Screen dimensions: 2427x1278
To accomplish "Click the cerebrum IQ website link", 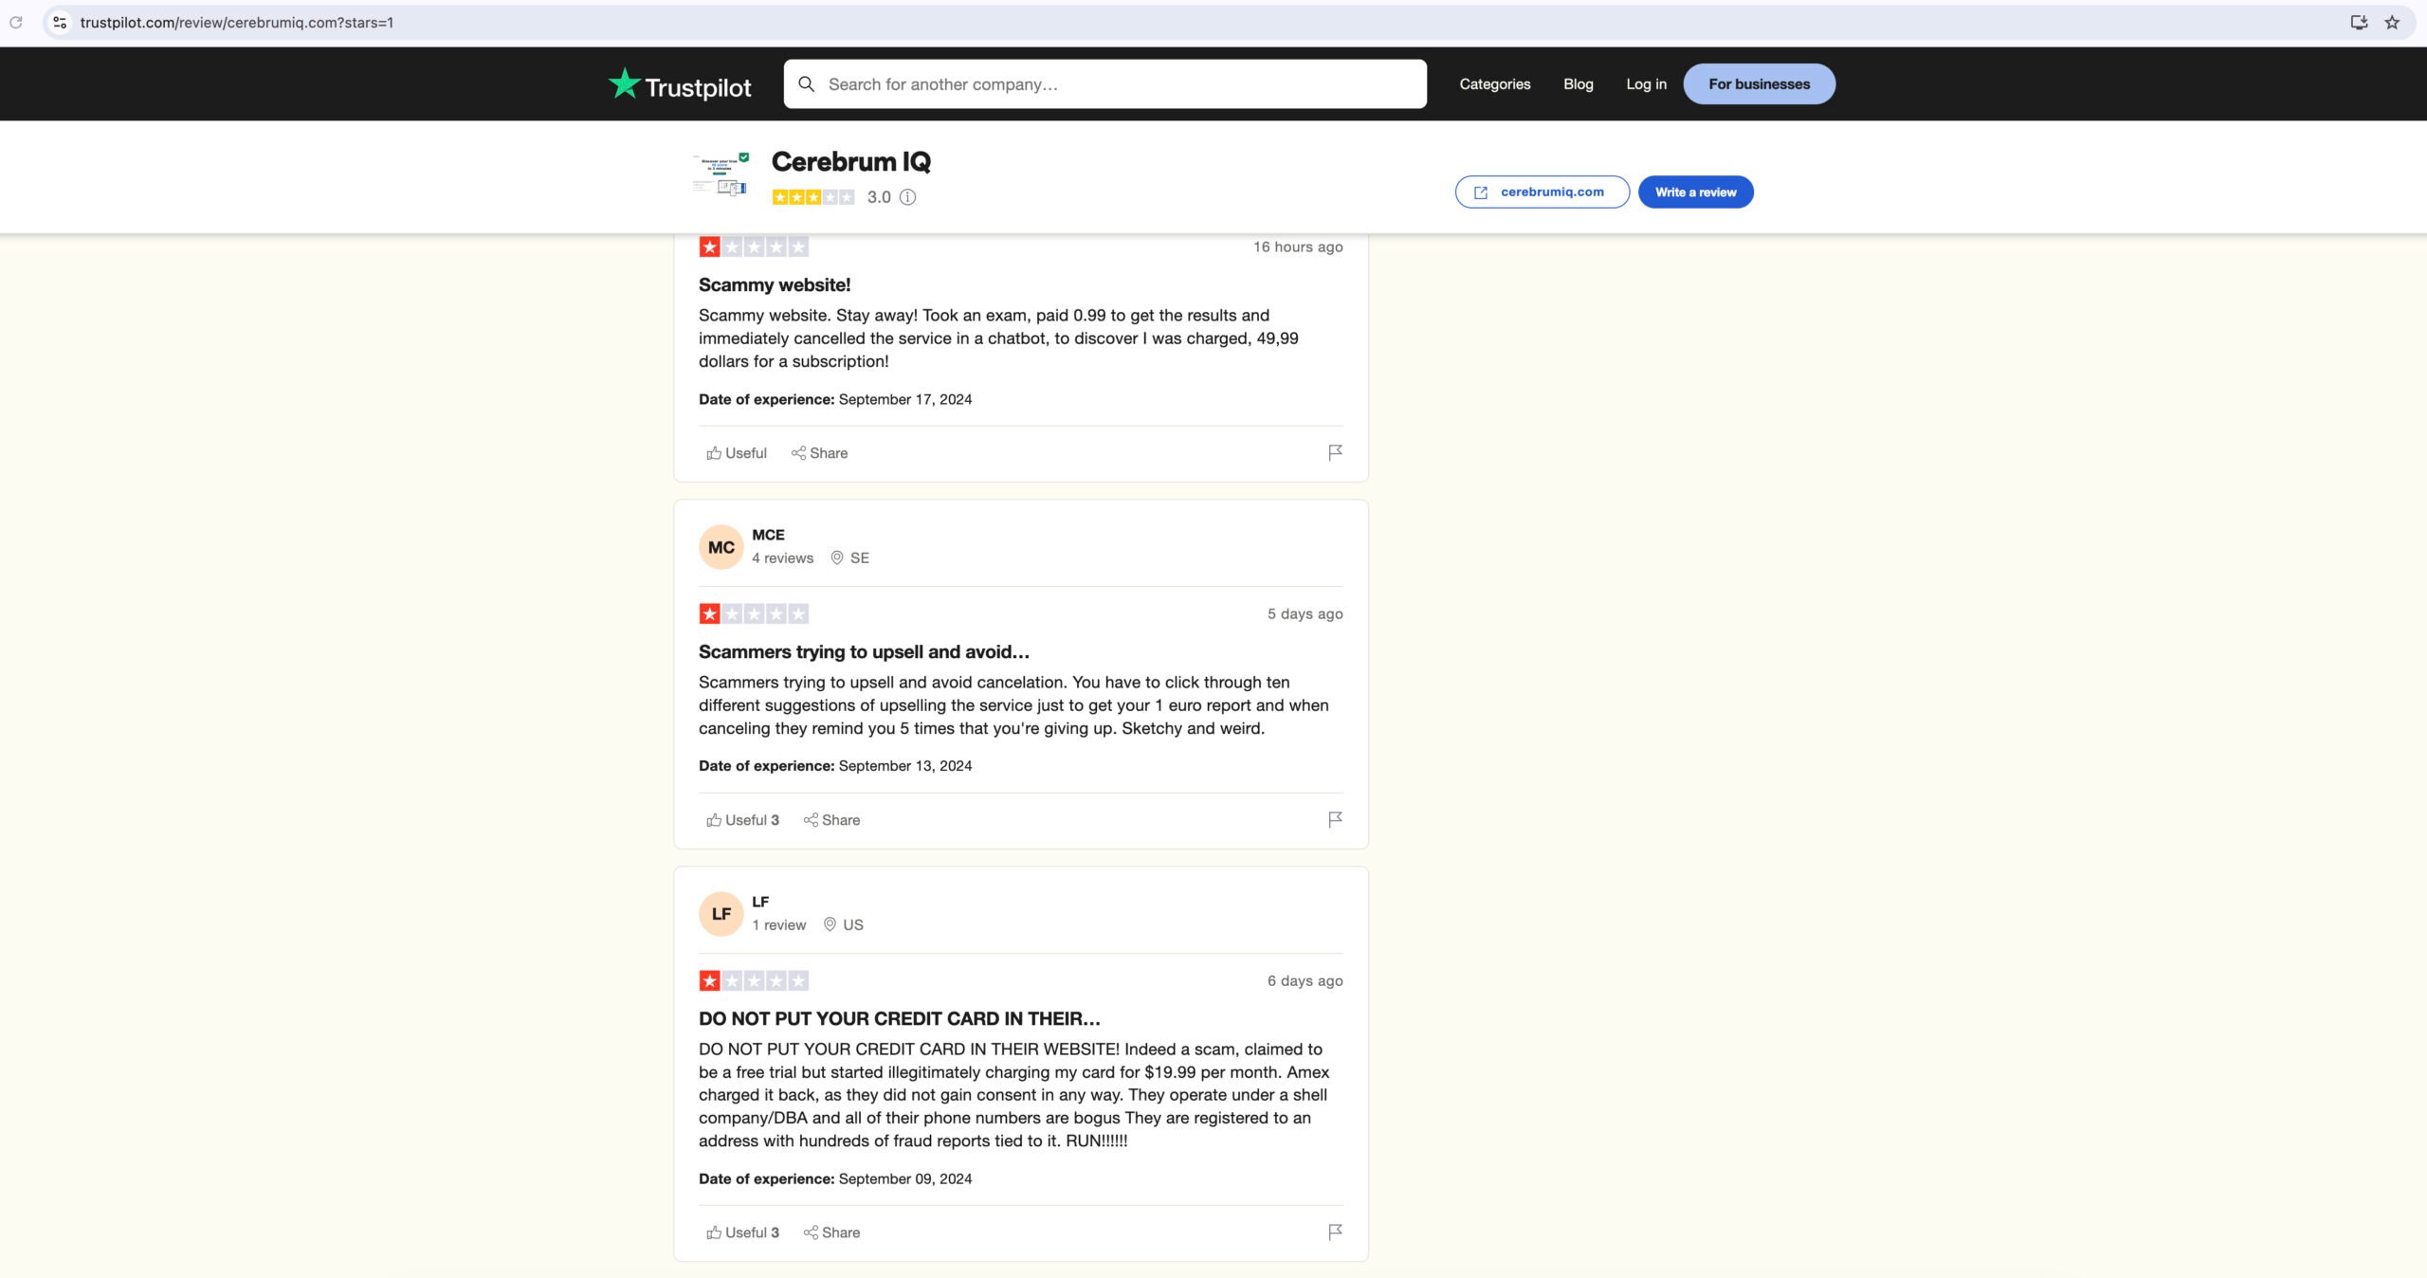I will pyautogui.click(x=1541, y=192).
